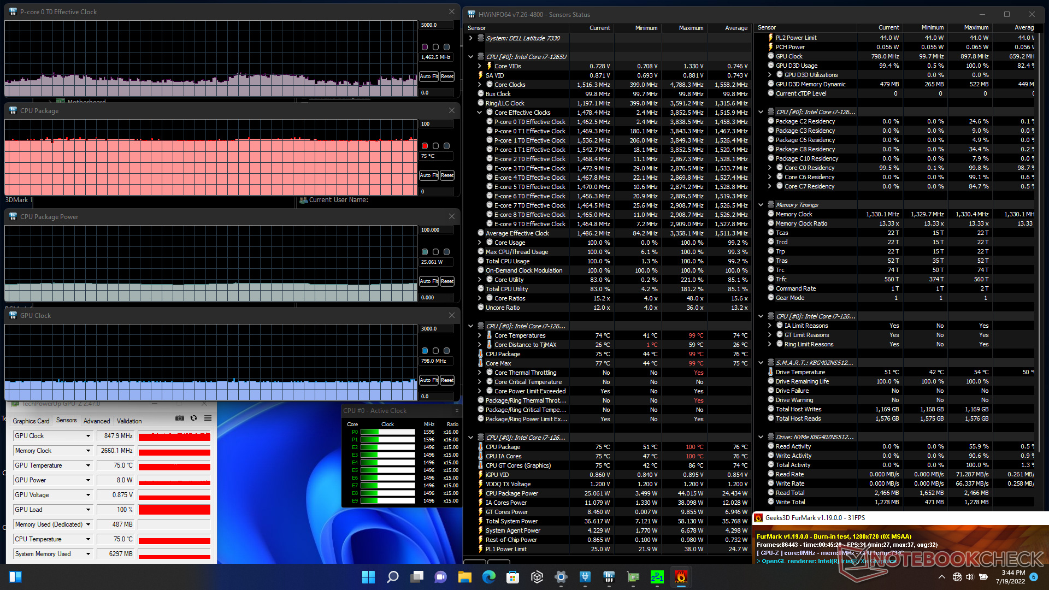Collapse Core Effective Clocks tree node
The image size is (1049, 590).
479,113
